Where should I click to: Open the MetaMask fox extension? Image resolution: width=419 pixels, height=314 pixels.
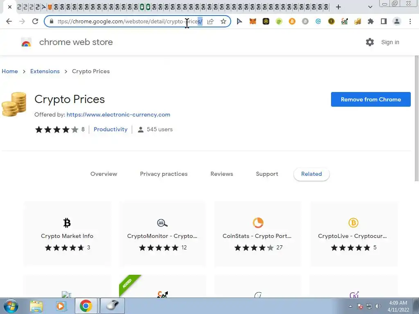[252, 21]
